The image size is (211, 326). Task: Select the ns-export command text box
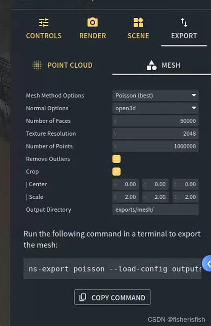112,269
